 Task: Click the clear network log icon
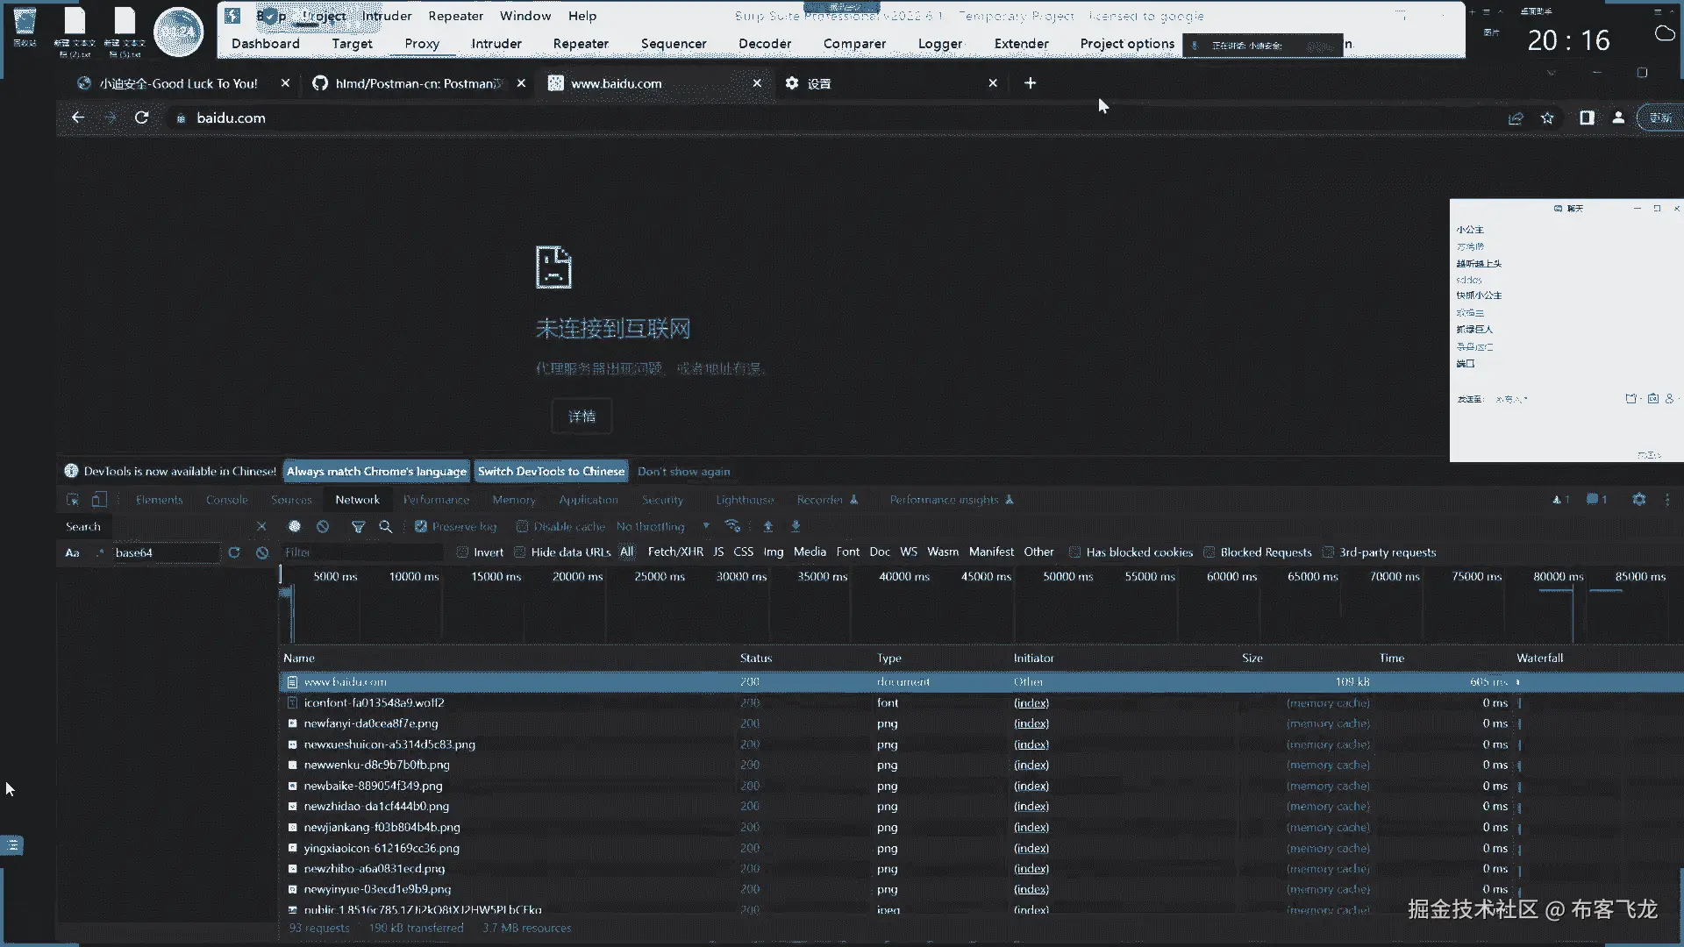323,526
